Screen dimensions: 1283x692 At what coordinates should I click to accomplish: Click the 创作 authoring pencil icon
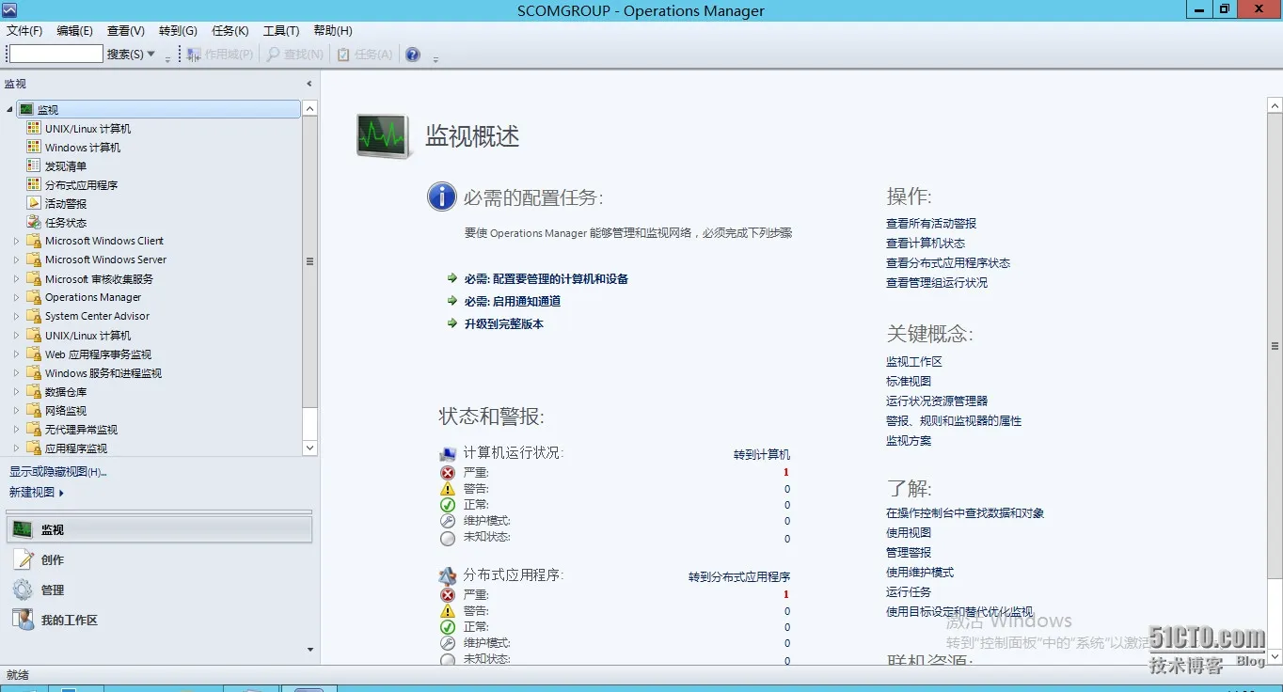coord(23,559)
